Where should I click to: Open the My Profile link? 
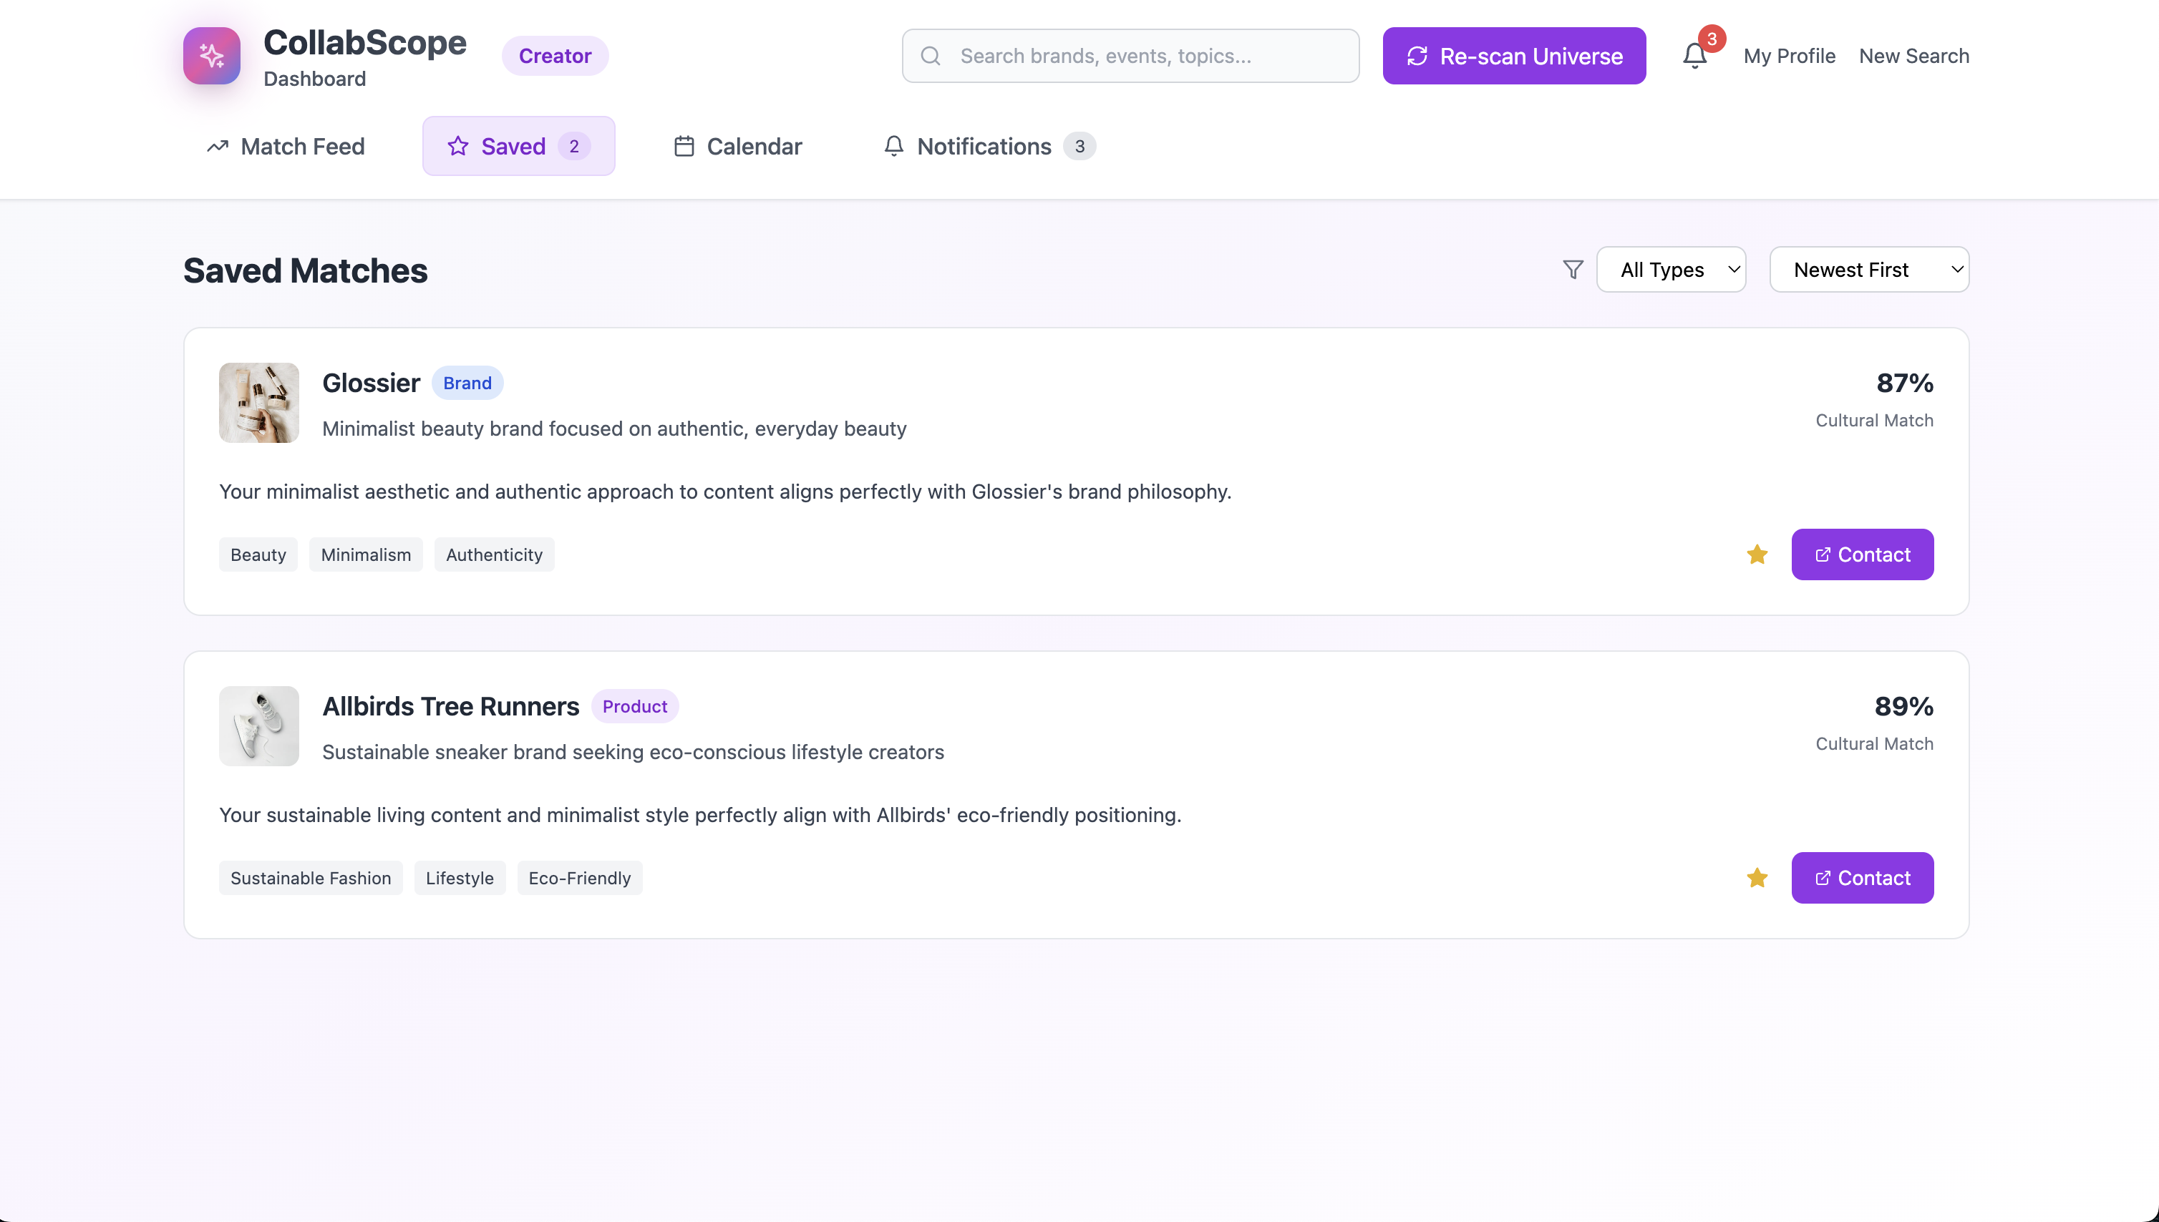click(1789, 55)
